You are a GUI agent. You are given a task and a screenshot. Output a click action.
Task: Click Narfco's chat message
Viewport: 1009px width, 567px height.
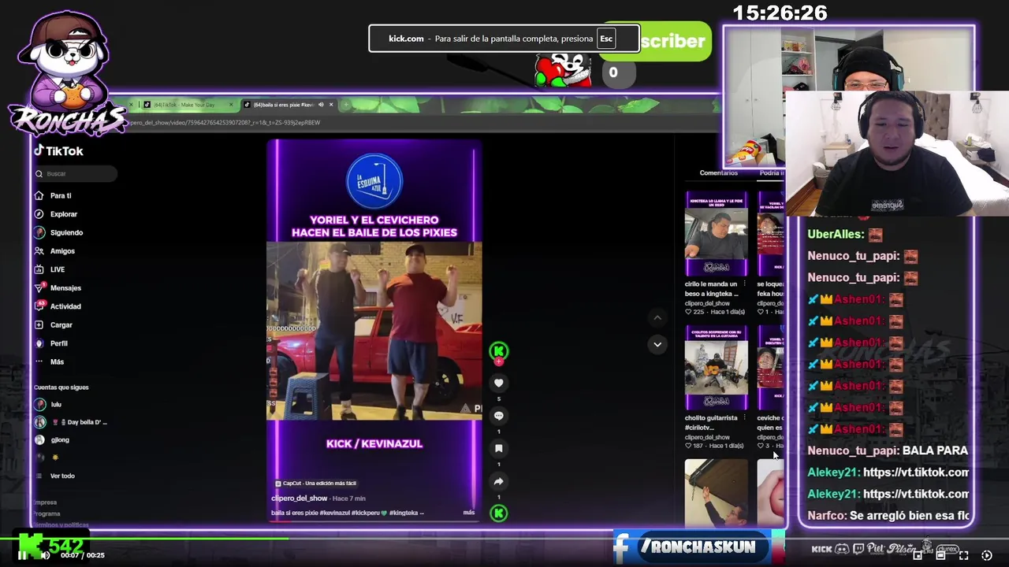point(888,516)
